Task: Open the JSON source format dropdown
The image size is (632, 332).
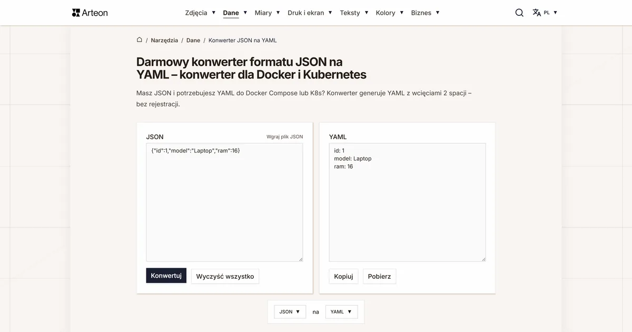Action: [290, 311]
